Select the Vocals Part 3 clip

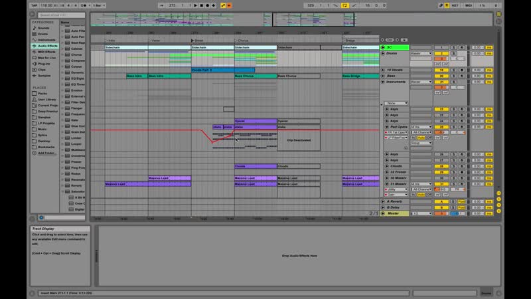click(x=223, y=70)
